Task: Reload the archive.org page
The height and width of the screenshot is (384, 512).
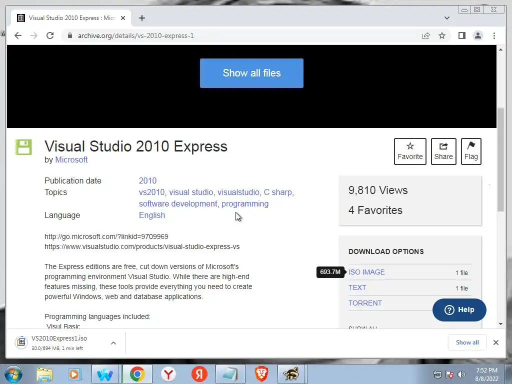Action: 50,35
